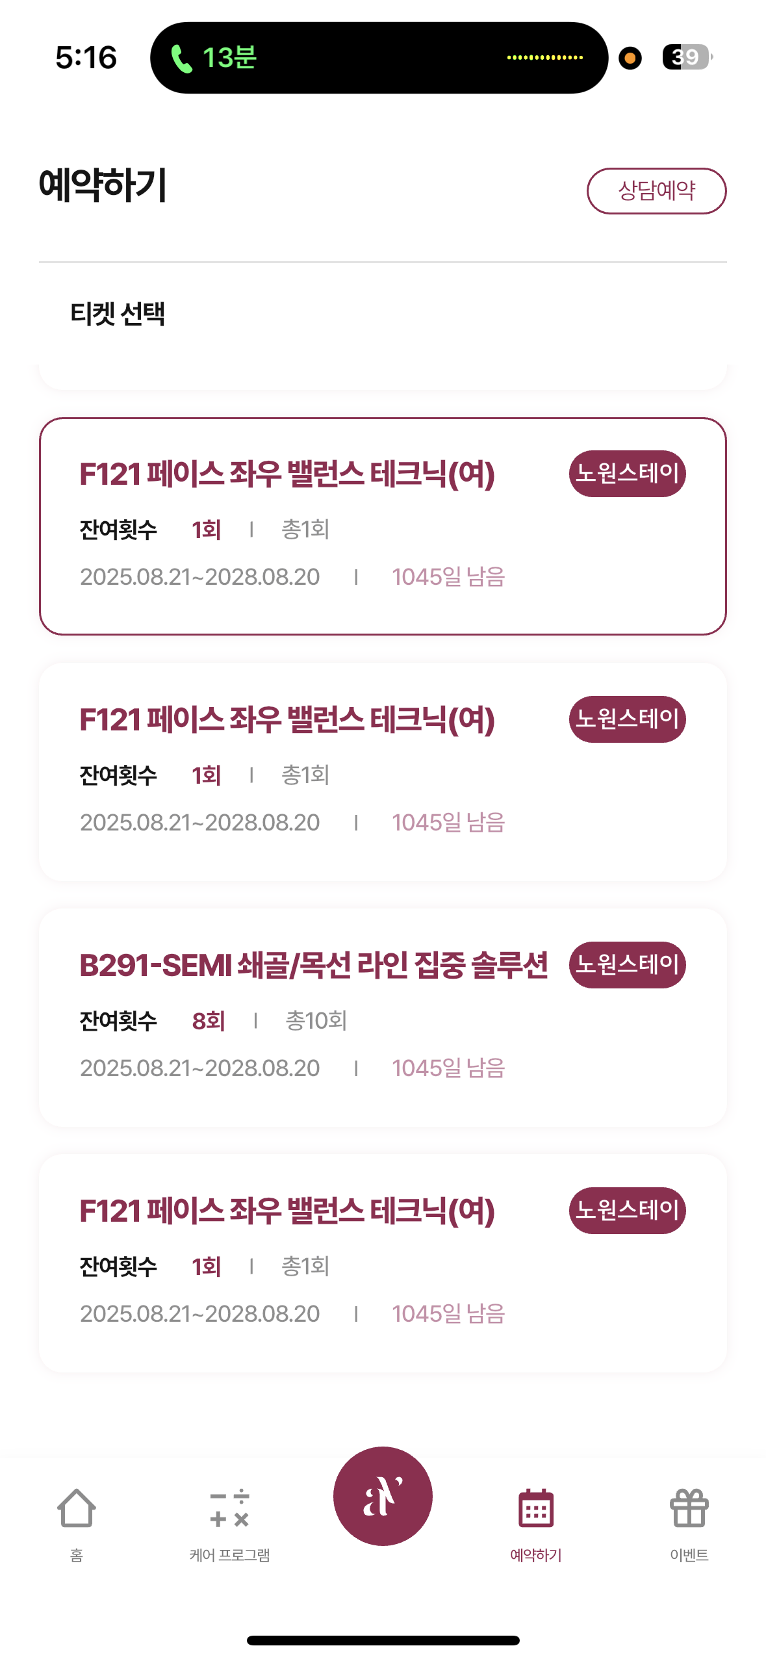The image size is (766, 1661).
Task: Tap the battery level indicator
Action: tap(686, 57)
